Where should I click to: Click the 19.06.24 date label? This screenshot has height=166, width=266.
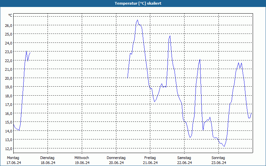click(82, 163)
